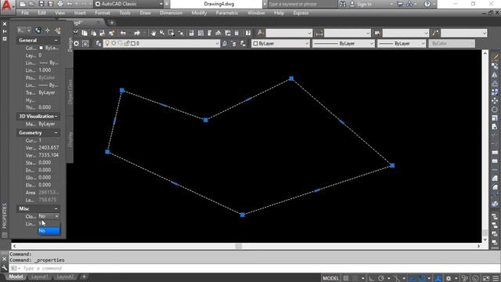Click Sign In in the title bar
Image resolution: width=501 pixels, height=282 pixels.
pos(364,4)
